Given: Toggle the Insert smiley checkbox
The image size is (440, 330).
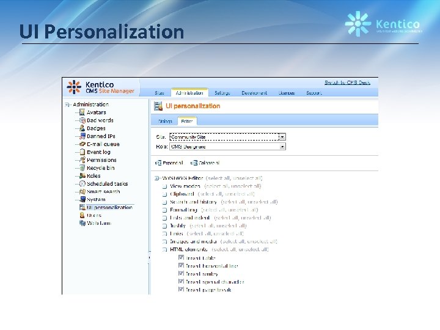Looking at the screenshot, I should 181,273.
